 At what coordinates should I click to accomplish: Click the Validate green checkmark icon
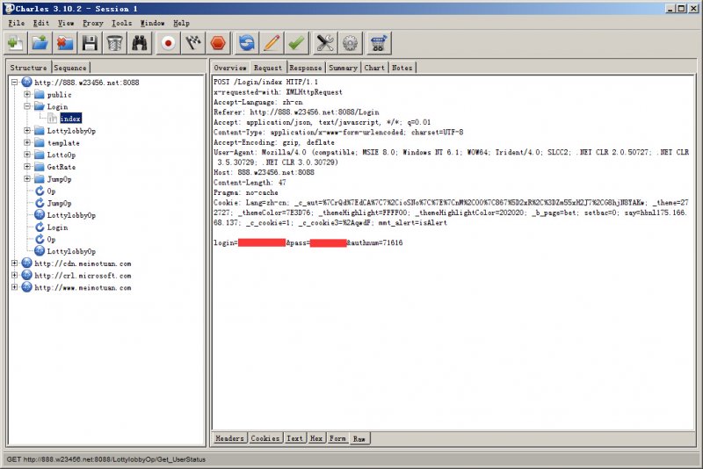pos(296,43)
